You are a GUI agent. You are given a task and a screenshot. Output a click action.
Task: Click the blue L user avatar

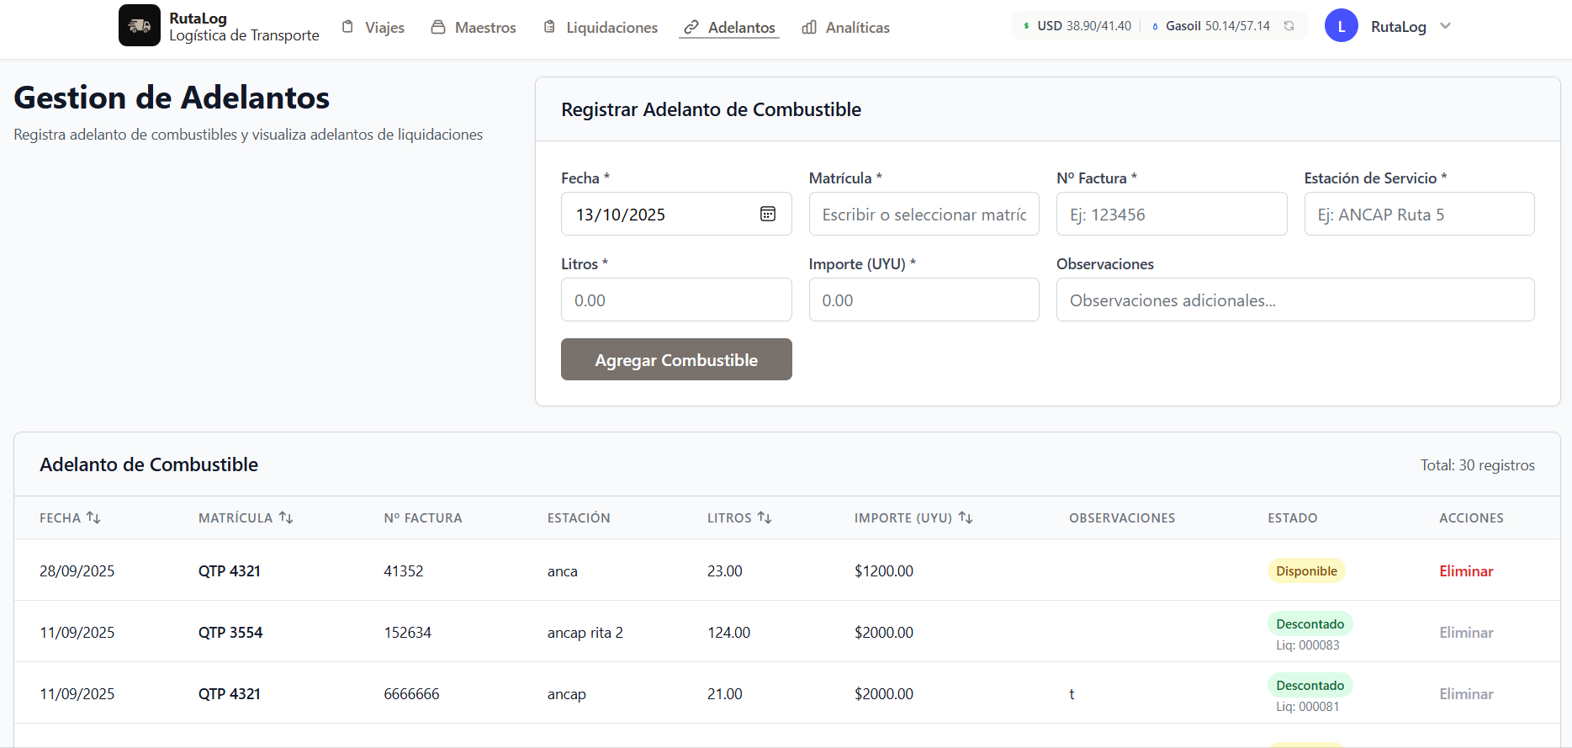pos(1342,26)
